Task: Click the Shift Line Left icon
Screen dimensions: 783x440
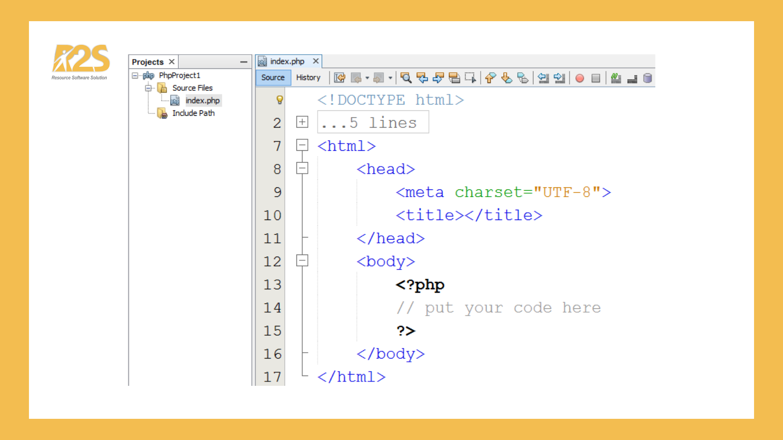Action: coord(544,78)
